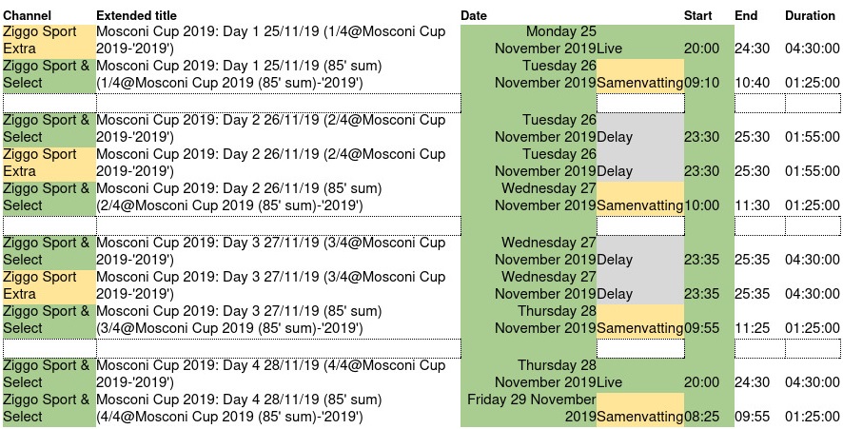Select the End column header
Viewport: 843px width, 429px height.
coord(746,15)
